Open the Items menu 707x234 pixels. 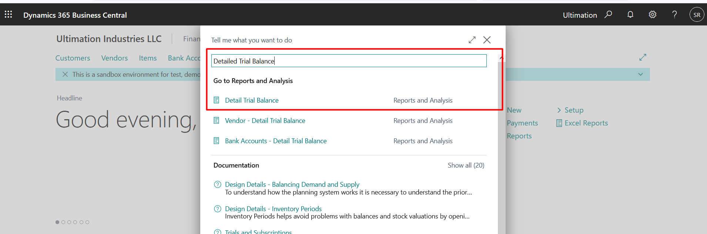(x=148, y=58)
